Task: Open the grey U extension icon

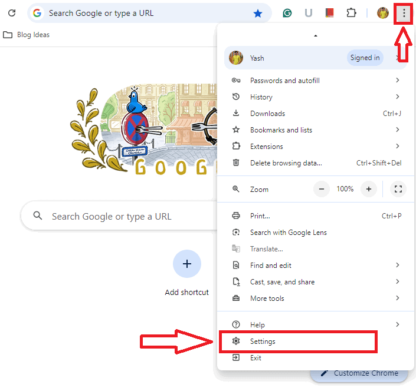Action: (308, 13)
